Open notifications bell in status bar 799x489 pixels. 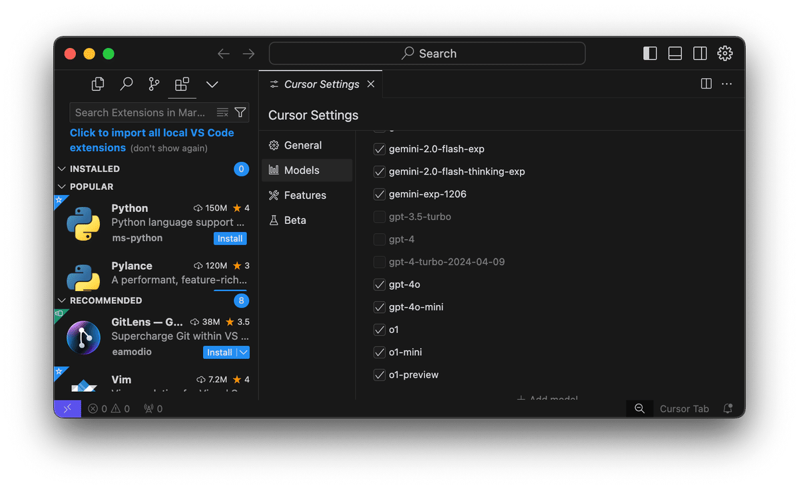pos(728,408)
